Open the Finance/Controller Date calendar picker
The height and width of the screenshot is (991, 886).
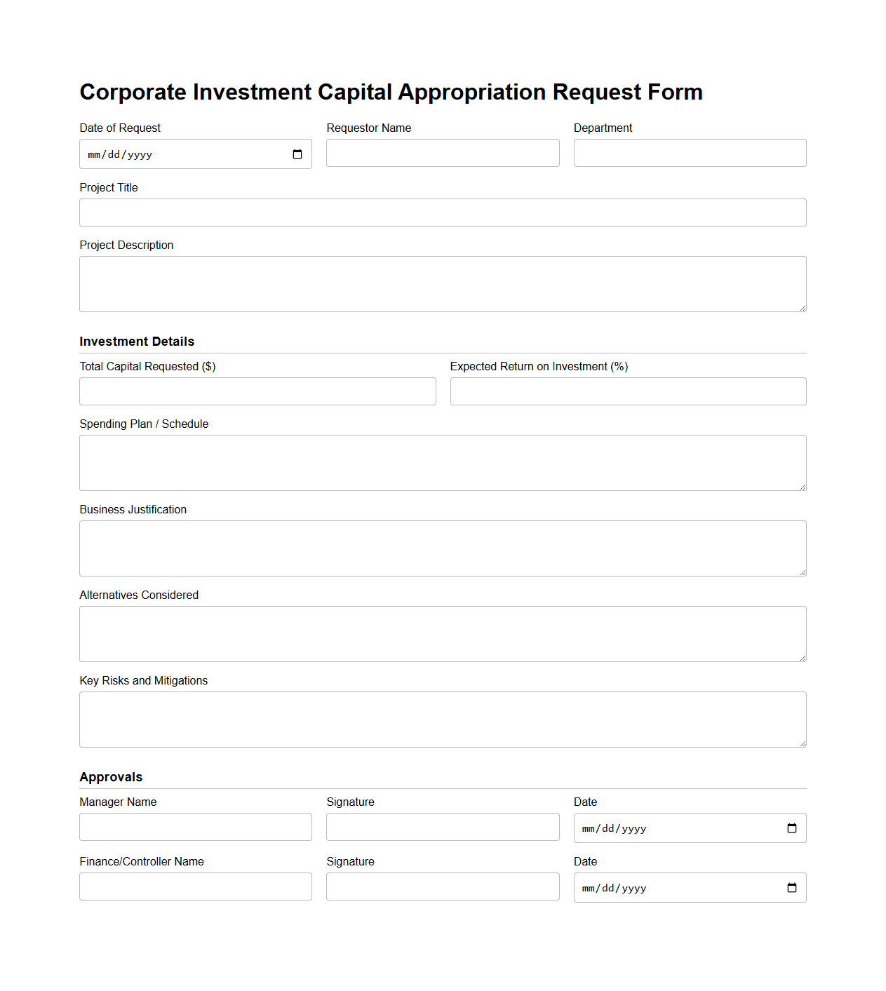[x=793, y=887]
